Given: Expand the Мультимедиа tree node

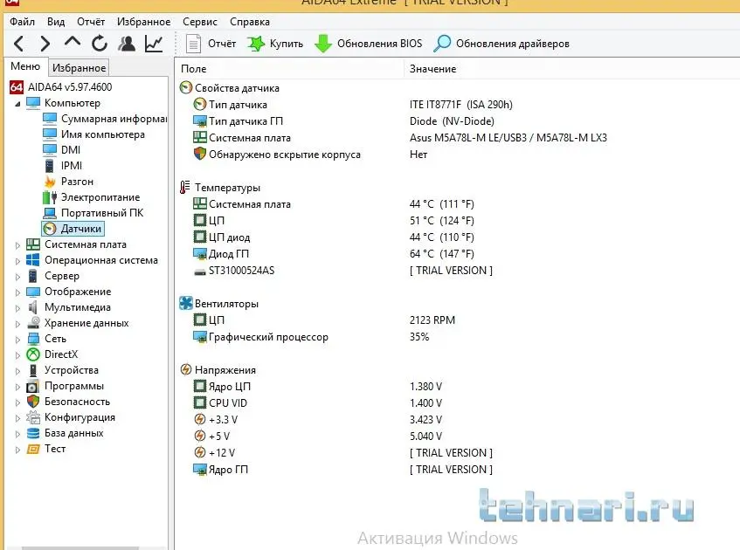Looking at the screenshot, I should (17, 308).
